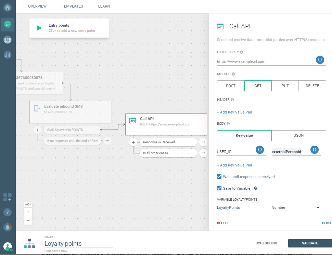The width and height of the screenshot is (332, 255).
Task: Expand the SMS Keyword is POINTS branch
Action: pos(38,130)
